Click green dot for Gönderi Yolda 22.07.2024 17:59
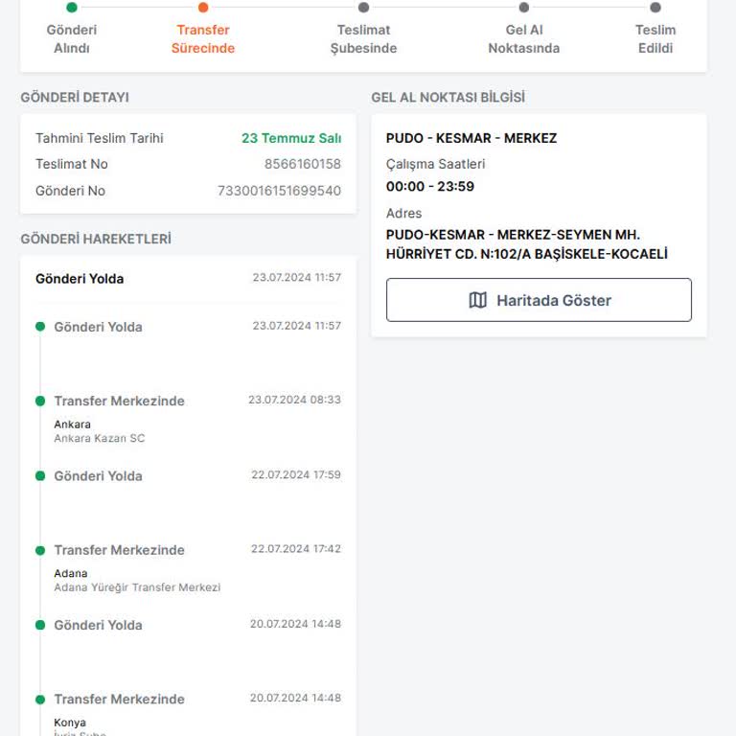The image size is (736, 736). click(x=40, y=476)
